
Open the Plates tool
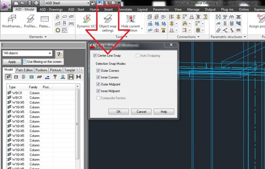(45, 21)
